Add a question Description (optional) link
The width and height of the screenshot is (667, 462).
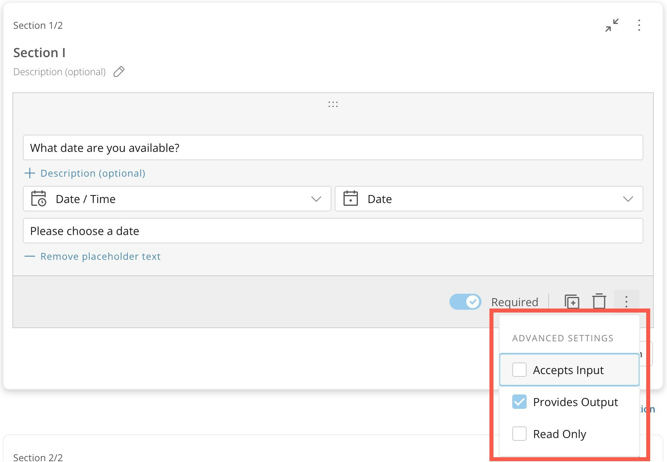click(x=93, y=173)
